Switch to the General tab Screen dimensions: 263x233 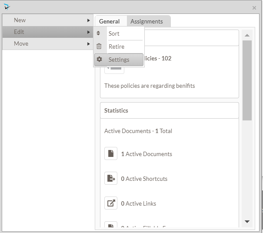(x=110, y=21)
